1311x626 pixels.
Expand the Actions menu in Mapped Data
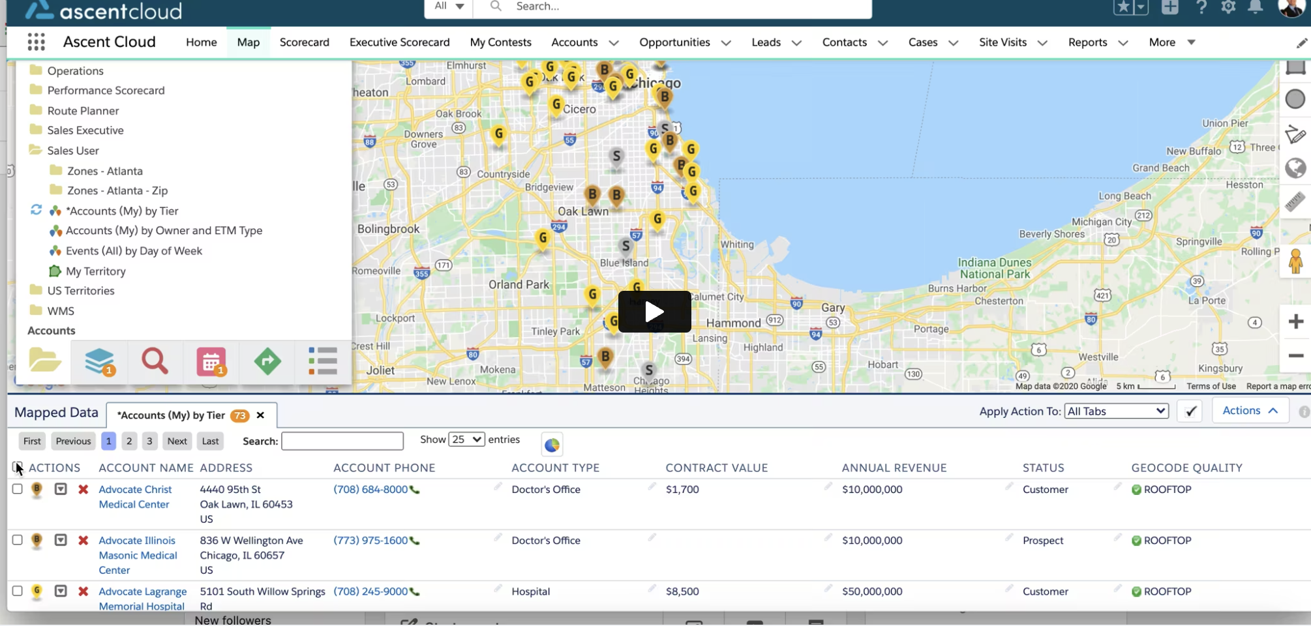click(x=1250, y=411)
